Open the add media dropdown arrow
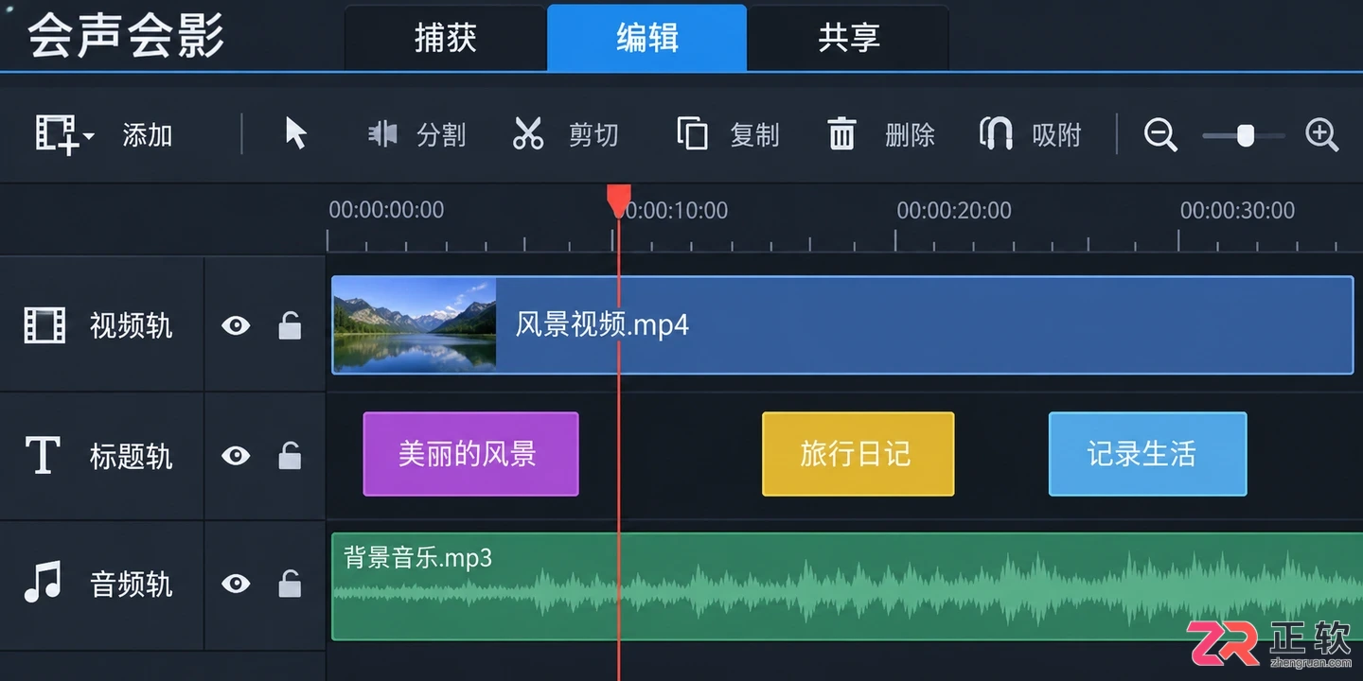 pos(89,136)
